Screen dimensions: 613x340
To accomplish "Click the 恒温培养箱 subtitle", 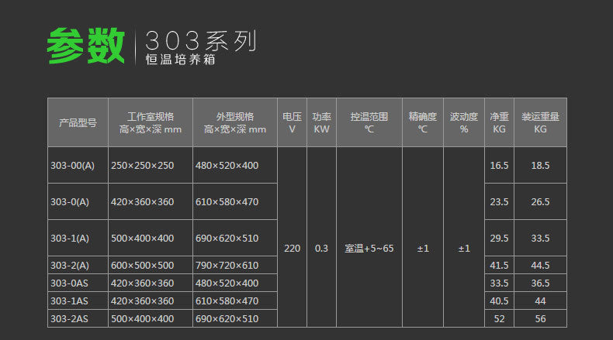I will click(181, 60).
